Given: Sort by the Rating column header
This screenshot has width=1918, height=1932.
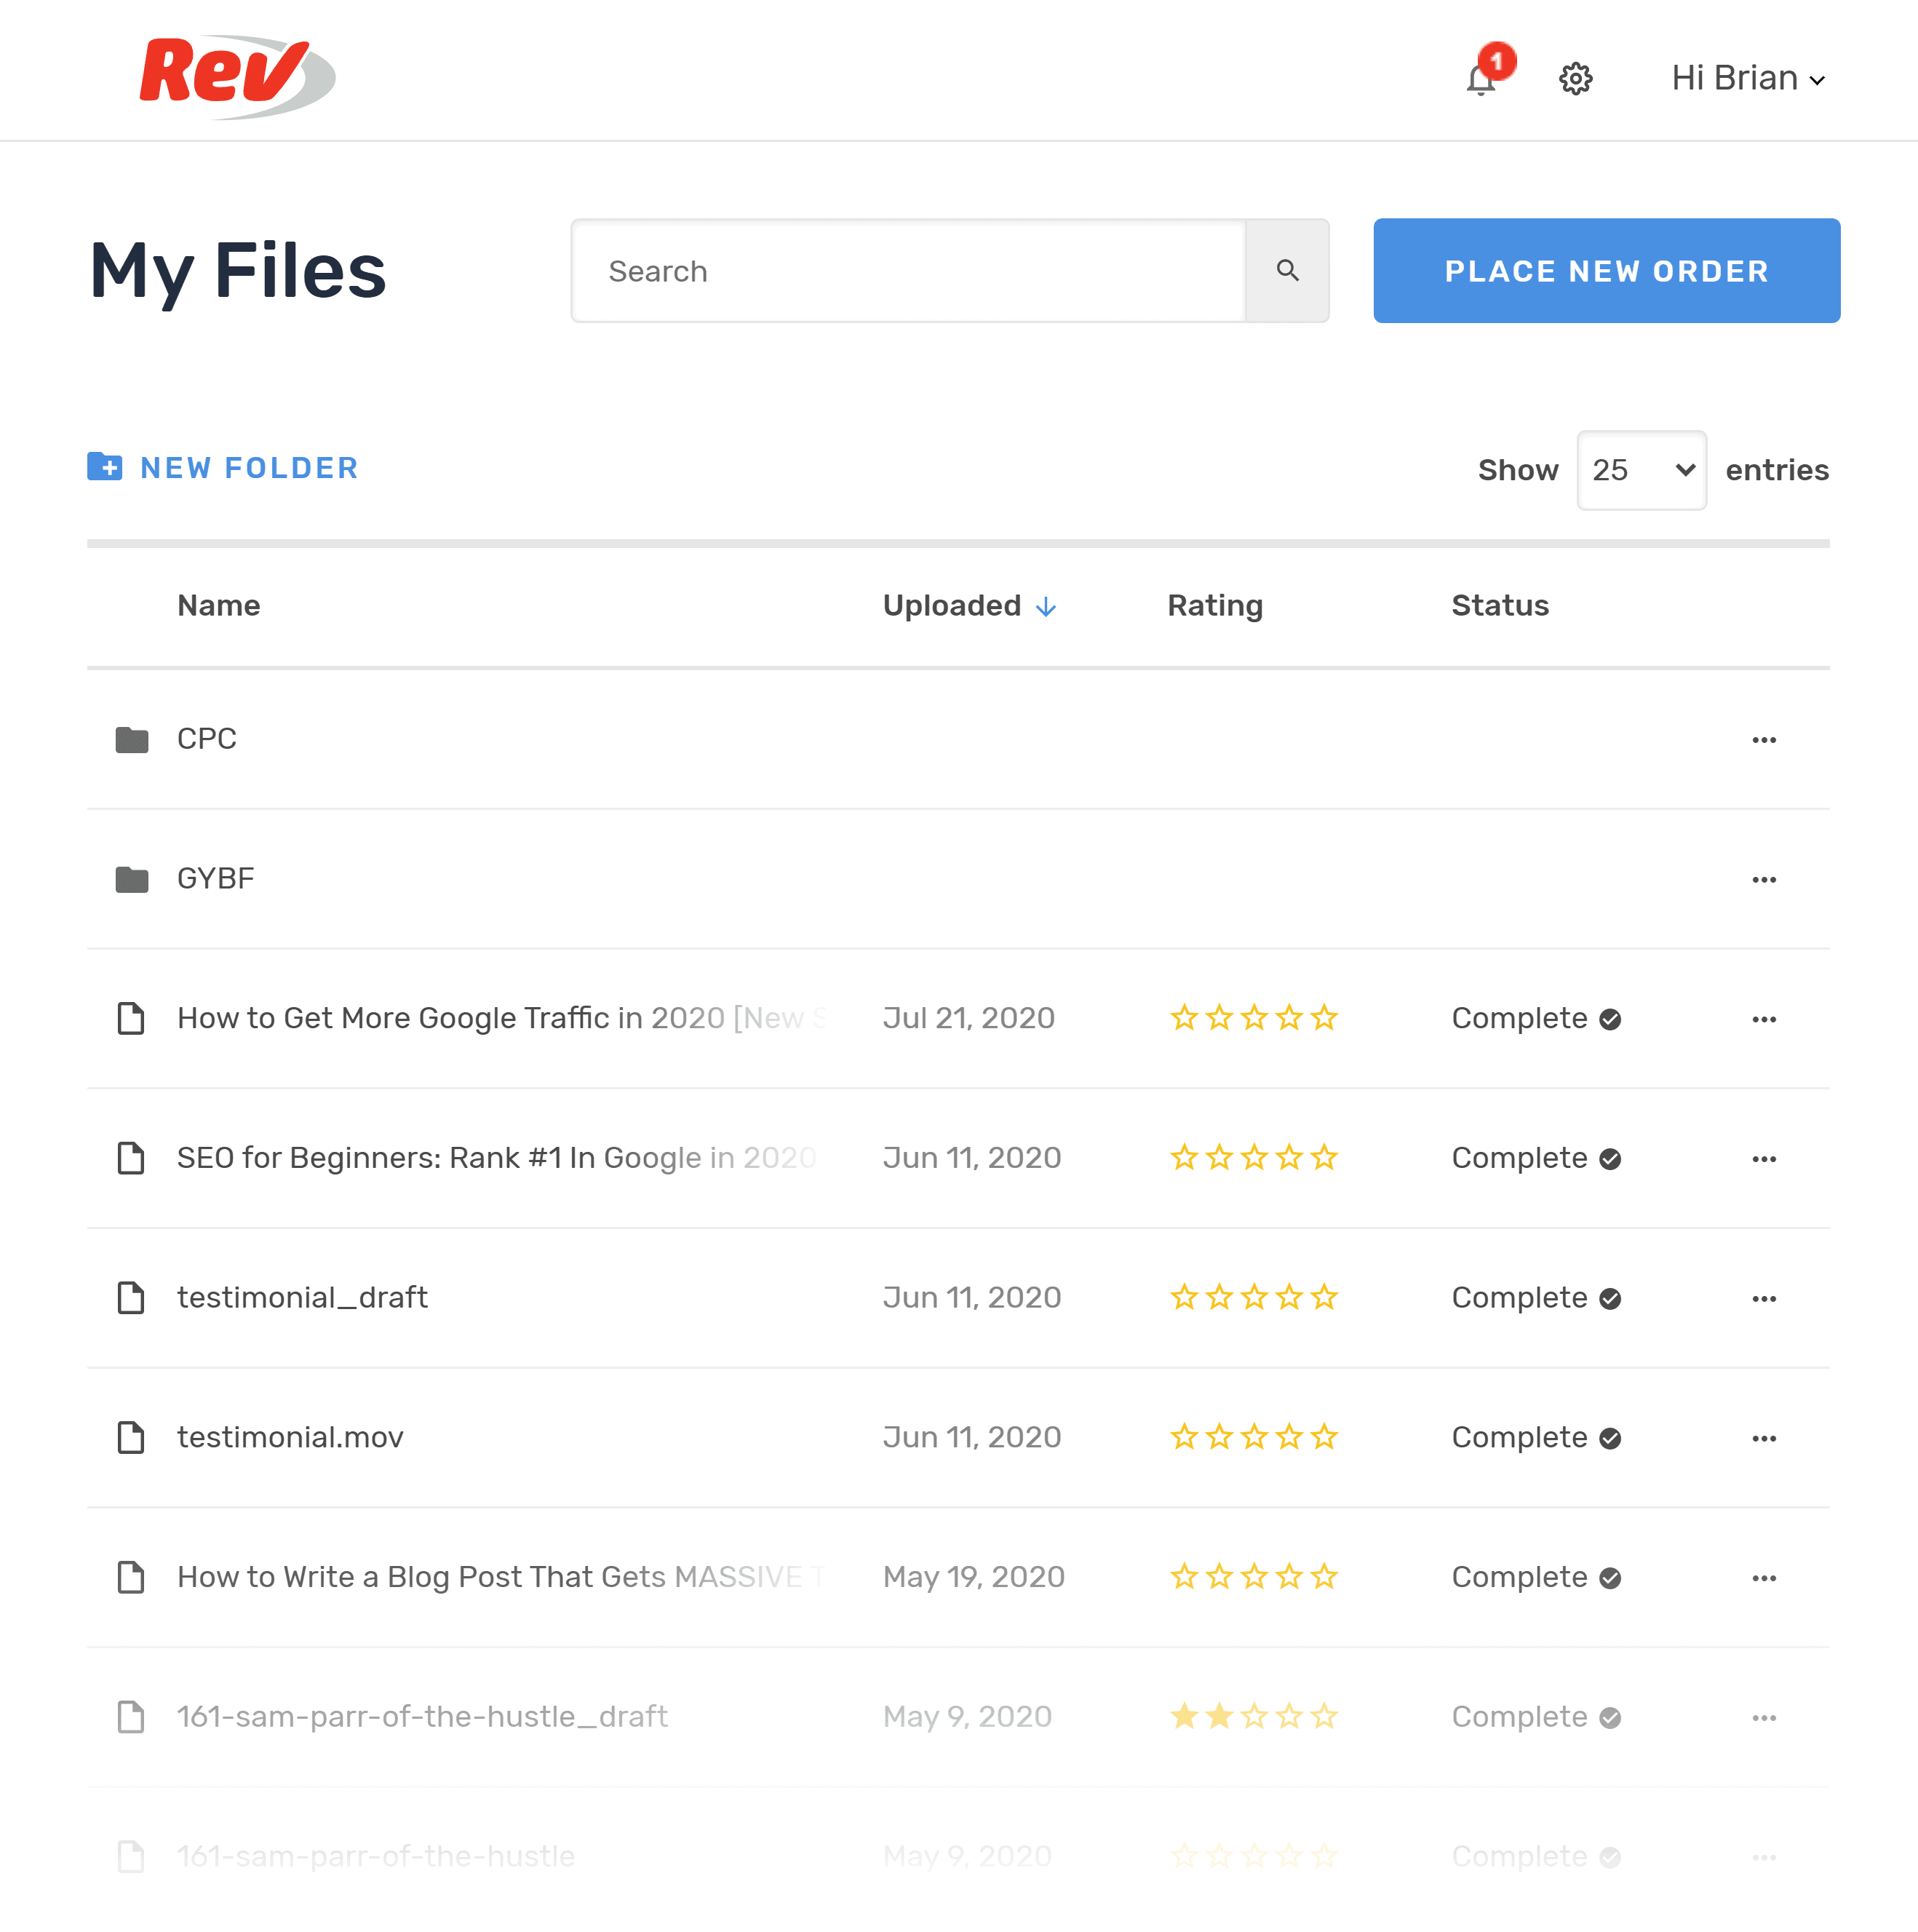Looking at the screenshot, I should 1215,606.
